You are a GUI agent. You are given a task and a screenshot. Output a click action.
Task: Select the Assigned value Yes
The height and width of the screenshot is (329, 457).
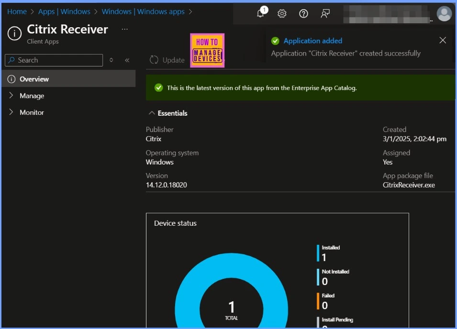pos(387,162)
